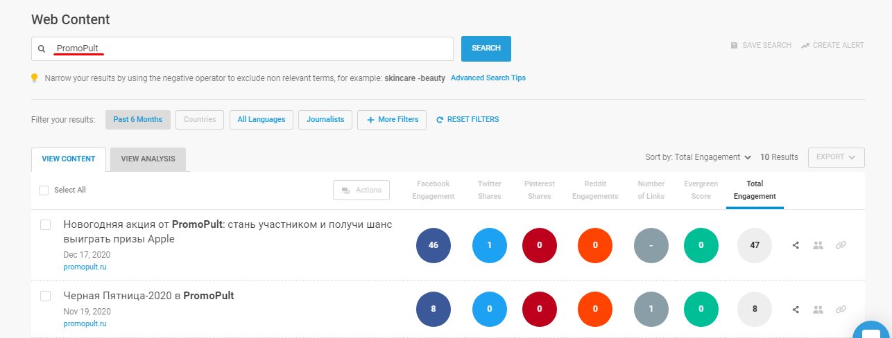View backlinks of Черная Пятница-2020 article
The height and width of the screenshot is (338, 892).
[841, 310]
